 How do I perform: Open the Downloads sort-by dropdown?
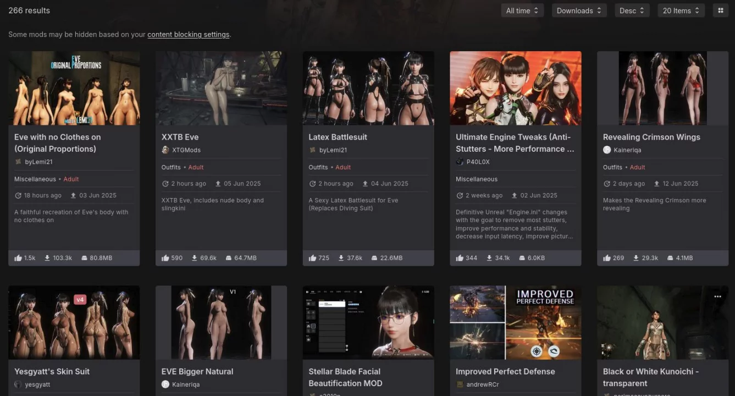[579, 10]
